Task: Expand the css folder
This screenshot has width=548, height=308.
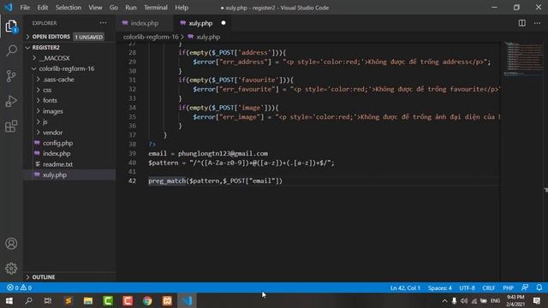Action: 47,90
